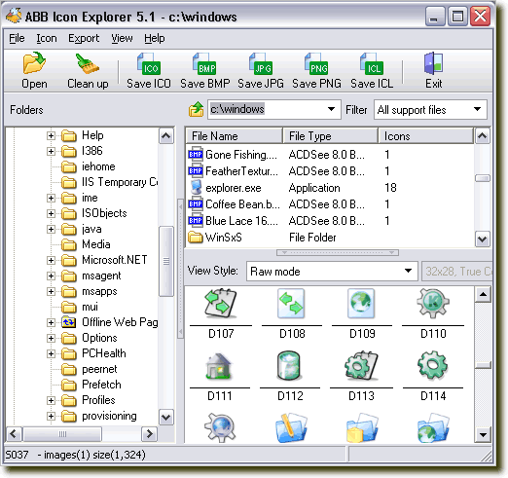508x478 pixels.
Task: Click the icon pane scrollbar thumb
Action: click(483, 365)
